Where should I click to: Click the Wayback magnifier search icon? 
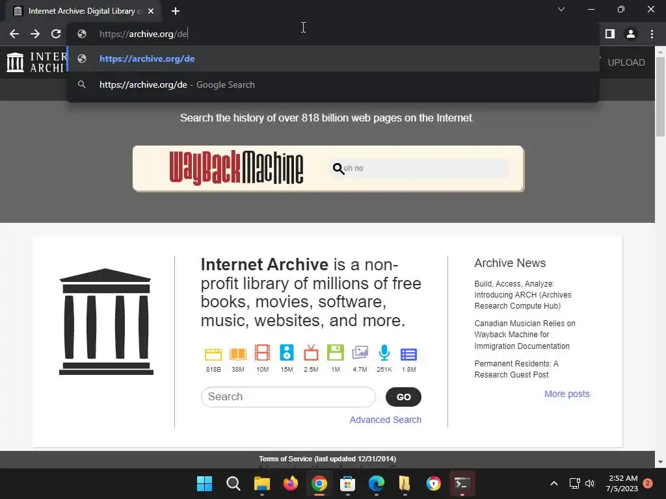tap(338, 169)
